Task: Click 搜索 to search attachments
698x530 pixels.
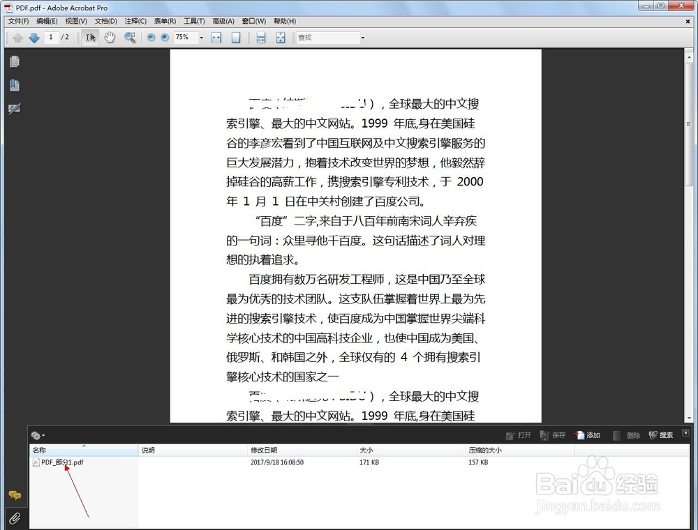Action: [x=660, y=435]
